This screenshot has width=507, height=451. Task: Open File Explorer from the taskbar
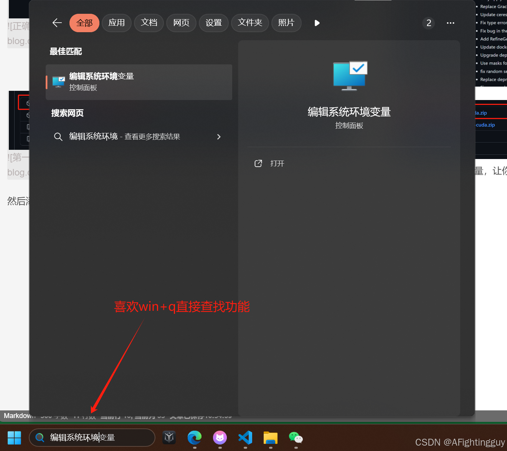coord(270,438)
